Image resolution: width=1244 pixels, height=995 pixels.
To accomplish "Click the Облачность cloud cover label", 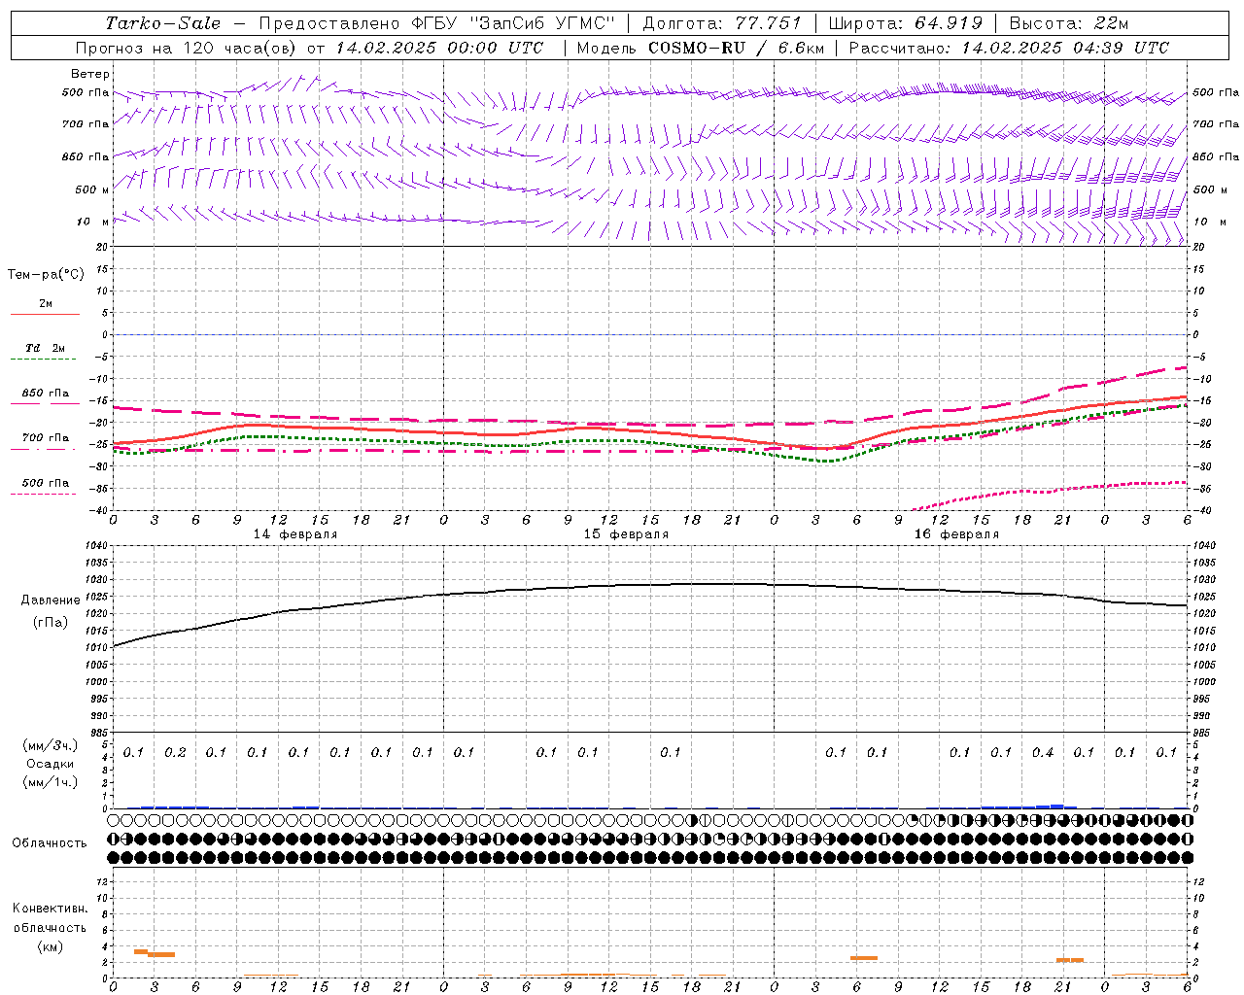I will click(50, 843).
